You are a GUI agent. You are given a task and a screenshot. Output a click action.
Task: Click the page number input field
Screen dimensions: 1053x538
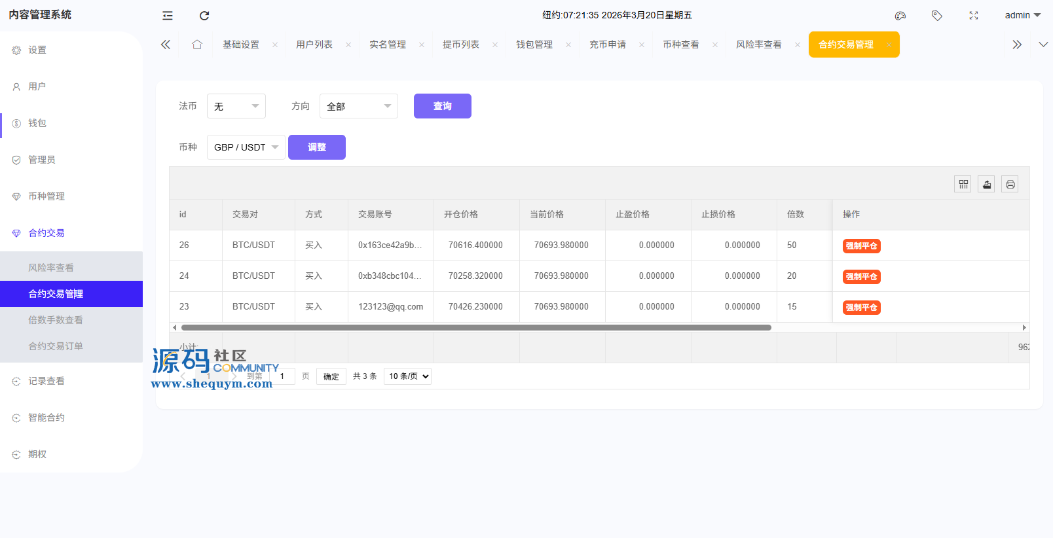[x=282, y=376]
